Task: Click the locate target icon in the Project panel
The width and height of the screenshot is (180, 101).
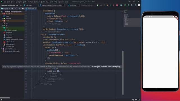Action: coord(12,9)
